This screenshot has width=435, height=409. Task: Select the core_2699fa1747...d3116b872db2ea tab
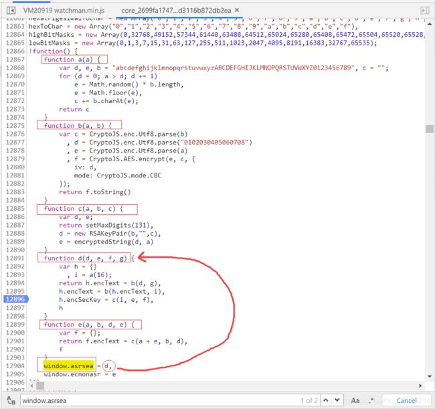(x=176, y=11)
